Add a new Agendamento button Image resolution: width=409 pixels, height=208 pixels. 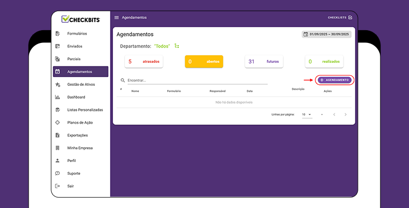click(335, 80)
